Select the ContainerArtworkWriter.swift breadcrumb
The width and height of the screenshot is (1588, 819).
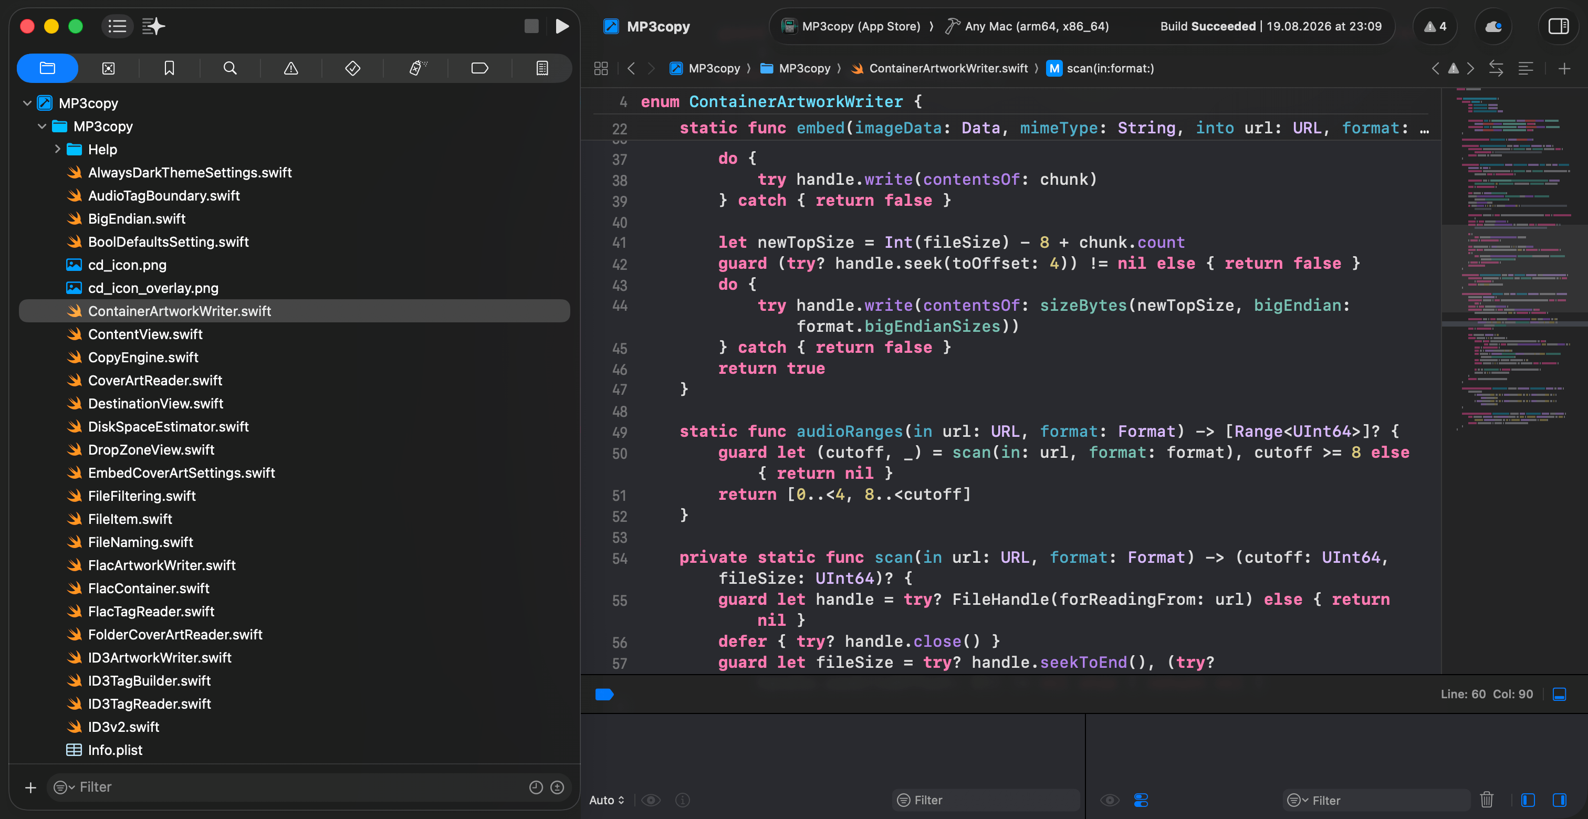click(939, 68)
